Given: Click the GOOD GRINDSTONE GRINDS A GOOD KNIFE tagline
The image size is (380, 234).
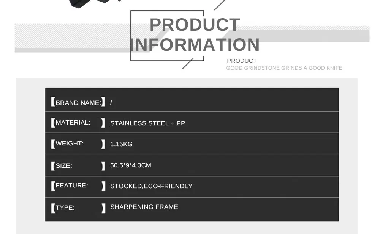Looking at the screenshot, I should pyautogui.click(x=284, y=68).
